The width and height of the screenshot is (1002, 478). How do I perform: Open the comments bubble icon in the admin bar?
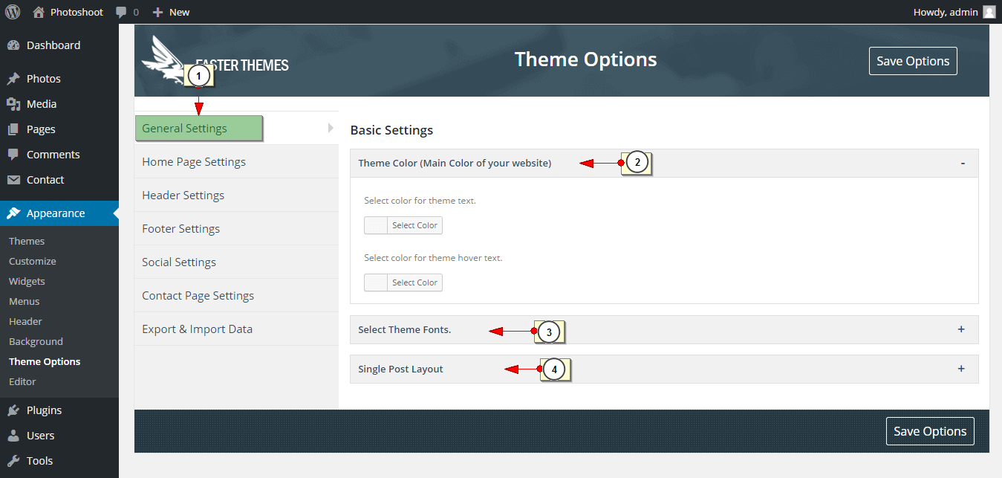pos(122,12)
